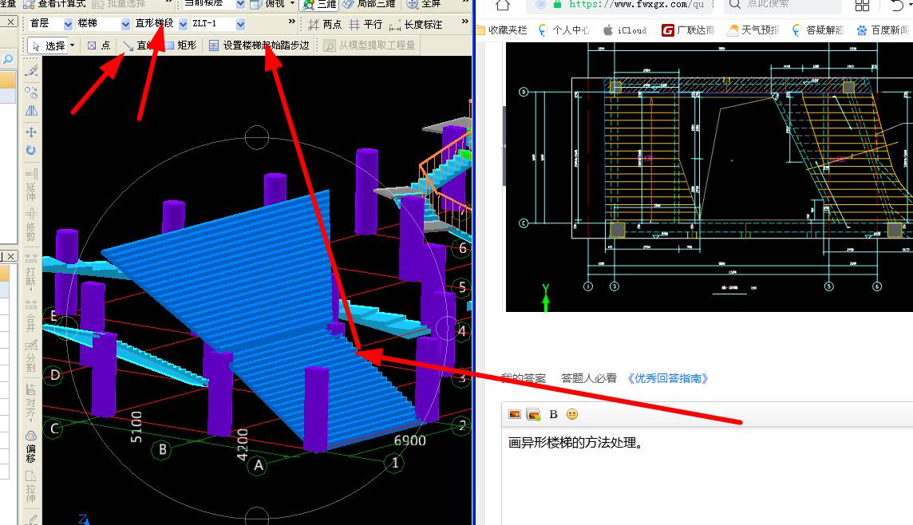
Task: Click the browser home icon
Action: coord(503,5)
